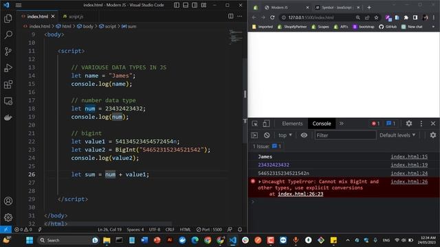Screen dimensions: 440x247
Task: Open the Source Control view
Action: 8,51
